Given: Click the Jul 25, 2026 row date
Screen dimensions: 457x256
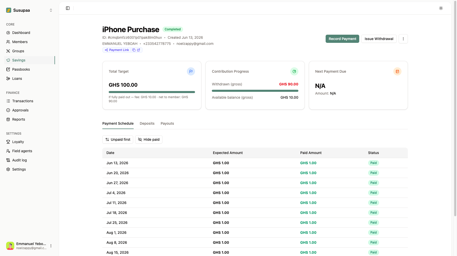Looking at the screenshot, I should pyautogui.click(x=117, y=223).
